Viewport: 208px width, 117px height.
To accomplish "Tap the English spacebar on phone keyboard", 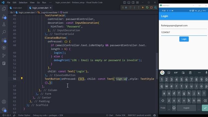I will pyautogui.click(x=186, y=108).
